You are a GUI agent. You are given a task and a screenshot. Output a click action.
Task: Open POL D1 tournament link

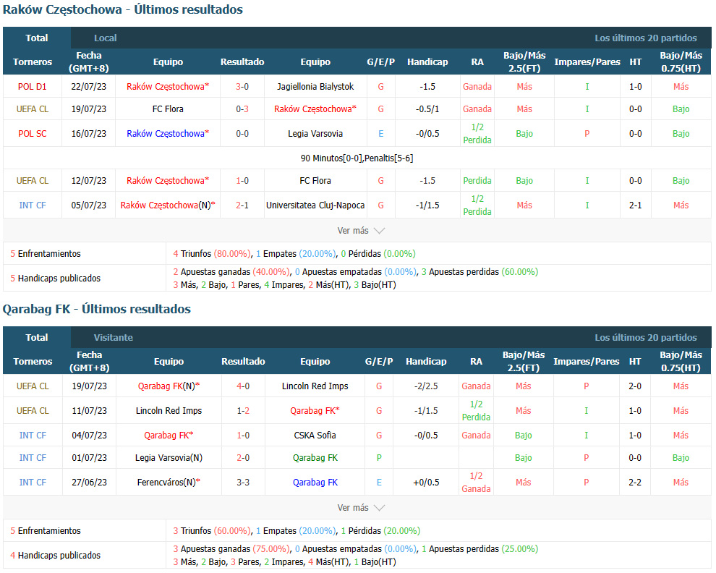(32, 86)
